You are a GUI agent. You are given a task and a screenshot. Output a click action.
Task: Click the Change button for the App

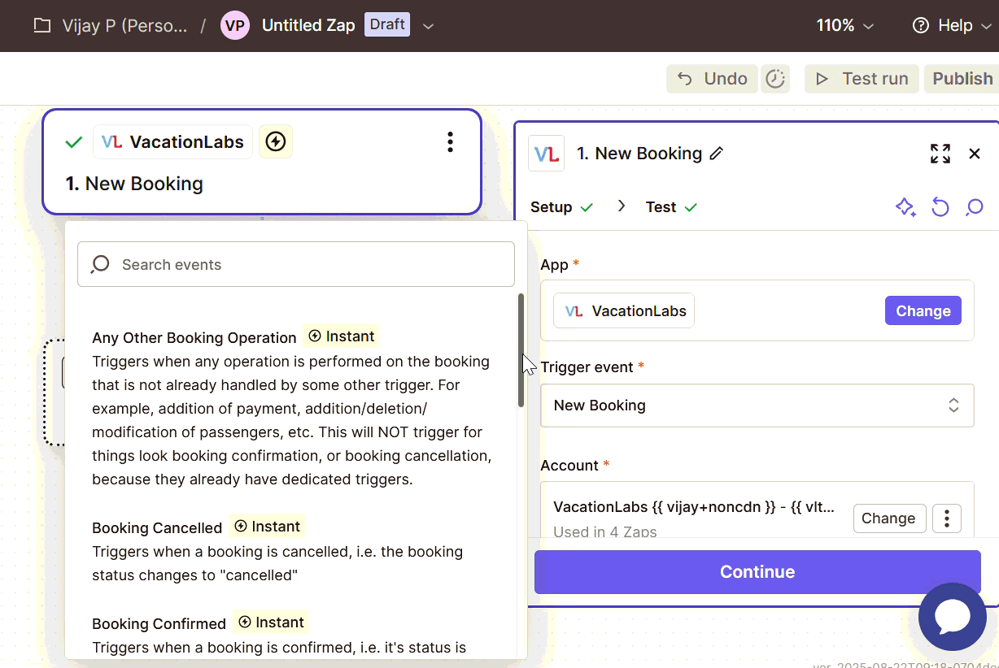click(923, 311)
